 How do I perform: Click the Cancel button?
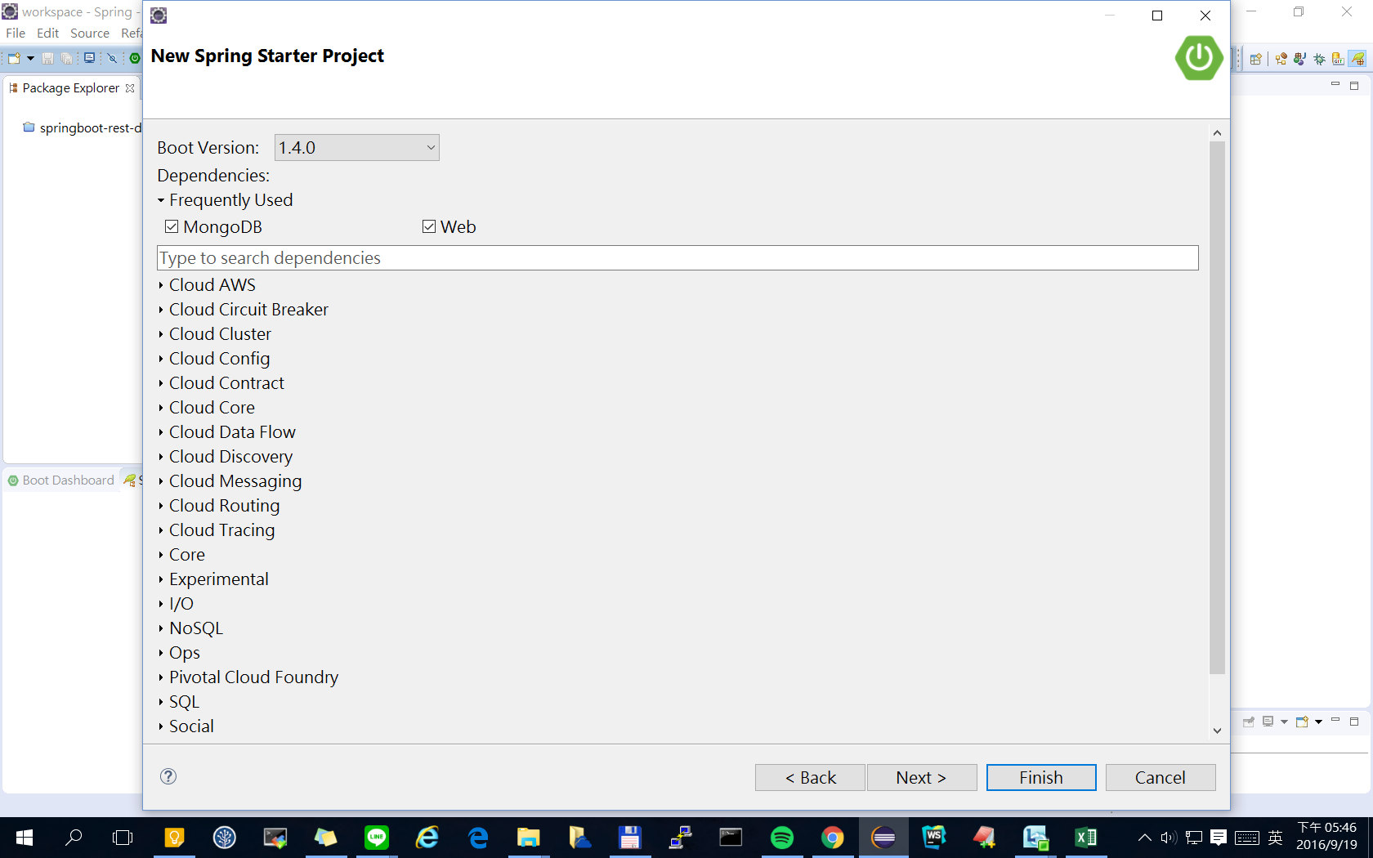point(1161,778)
